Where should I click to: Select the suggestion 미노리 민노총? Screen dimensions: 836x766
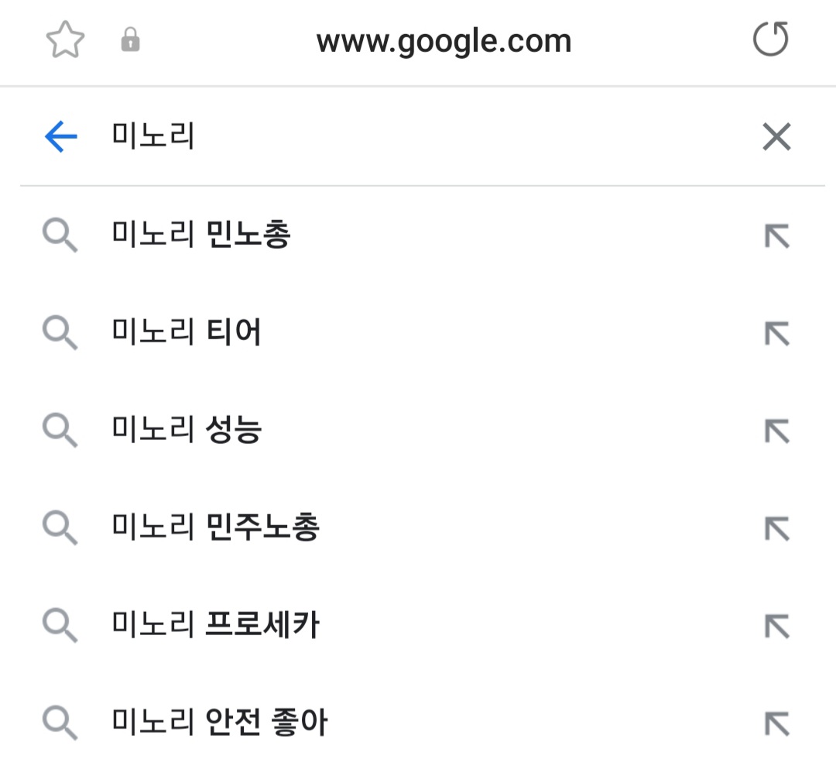click(x=201, y=235)
